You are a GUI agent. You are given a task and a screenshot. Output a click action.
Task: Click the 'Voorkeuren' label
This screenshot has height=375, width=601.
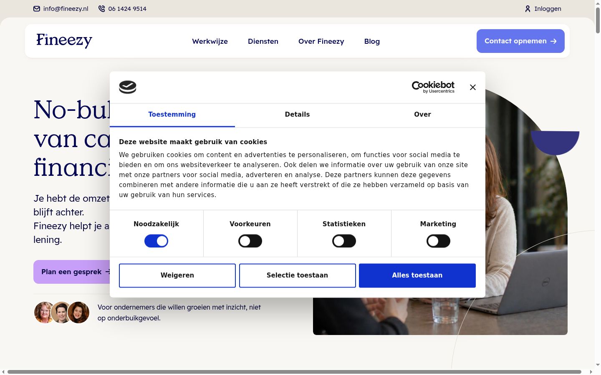250,224
